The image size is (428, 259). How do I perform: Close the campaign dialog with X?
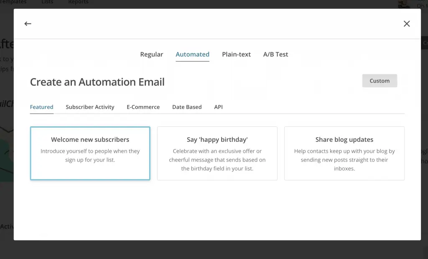click(x=407, y=24)
